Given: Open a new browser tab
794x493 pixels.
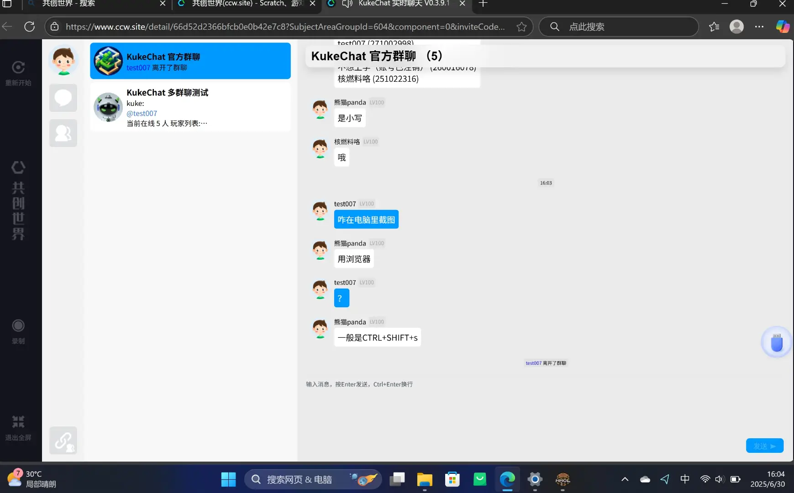Looking at the screenshot, I should click(x=483, y=4).
